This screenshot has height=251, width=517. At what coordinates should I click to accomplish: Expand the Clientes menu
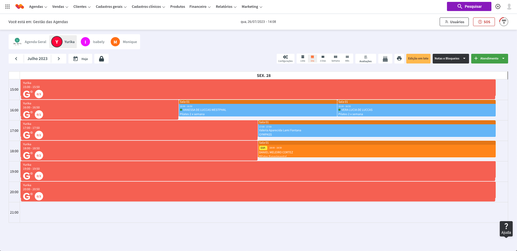pyautogui.click(x=82, y=7)
